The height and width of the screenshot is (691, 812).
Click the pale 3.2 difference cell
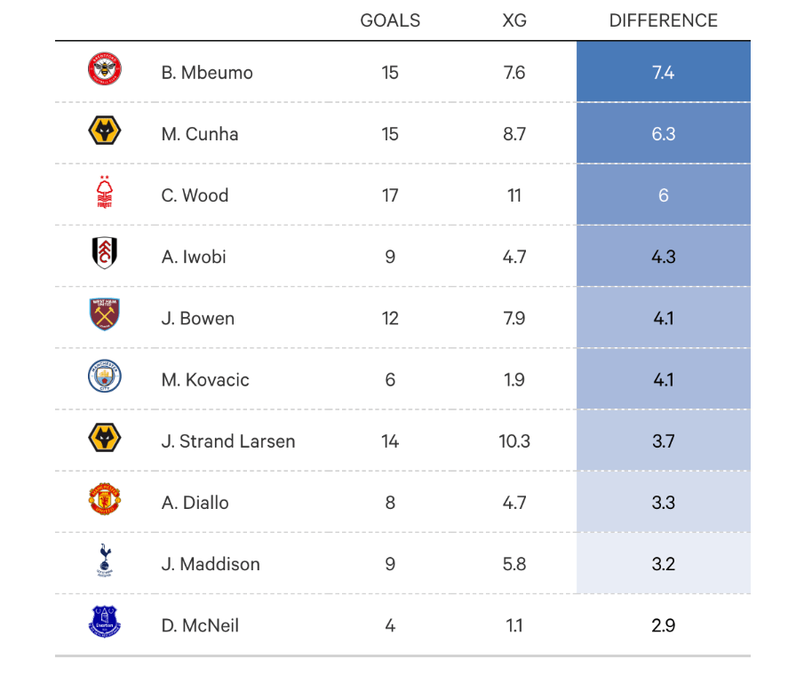coord(664,564)
